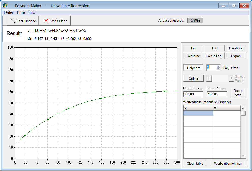Open the Info menu
This screenshot has width=252, height=171.
[32, 12]
